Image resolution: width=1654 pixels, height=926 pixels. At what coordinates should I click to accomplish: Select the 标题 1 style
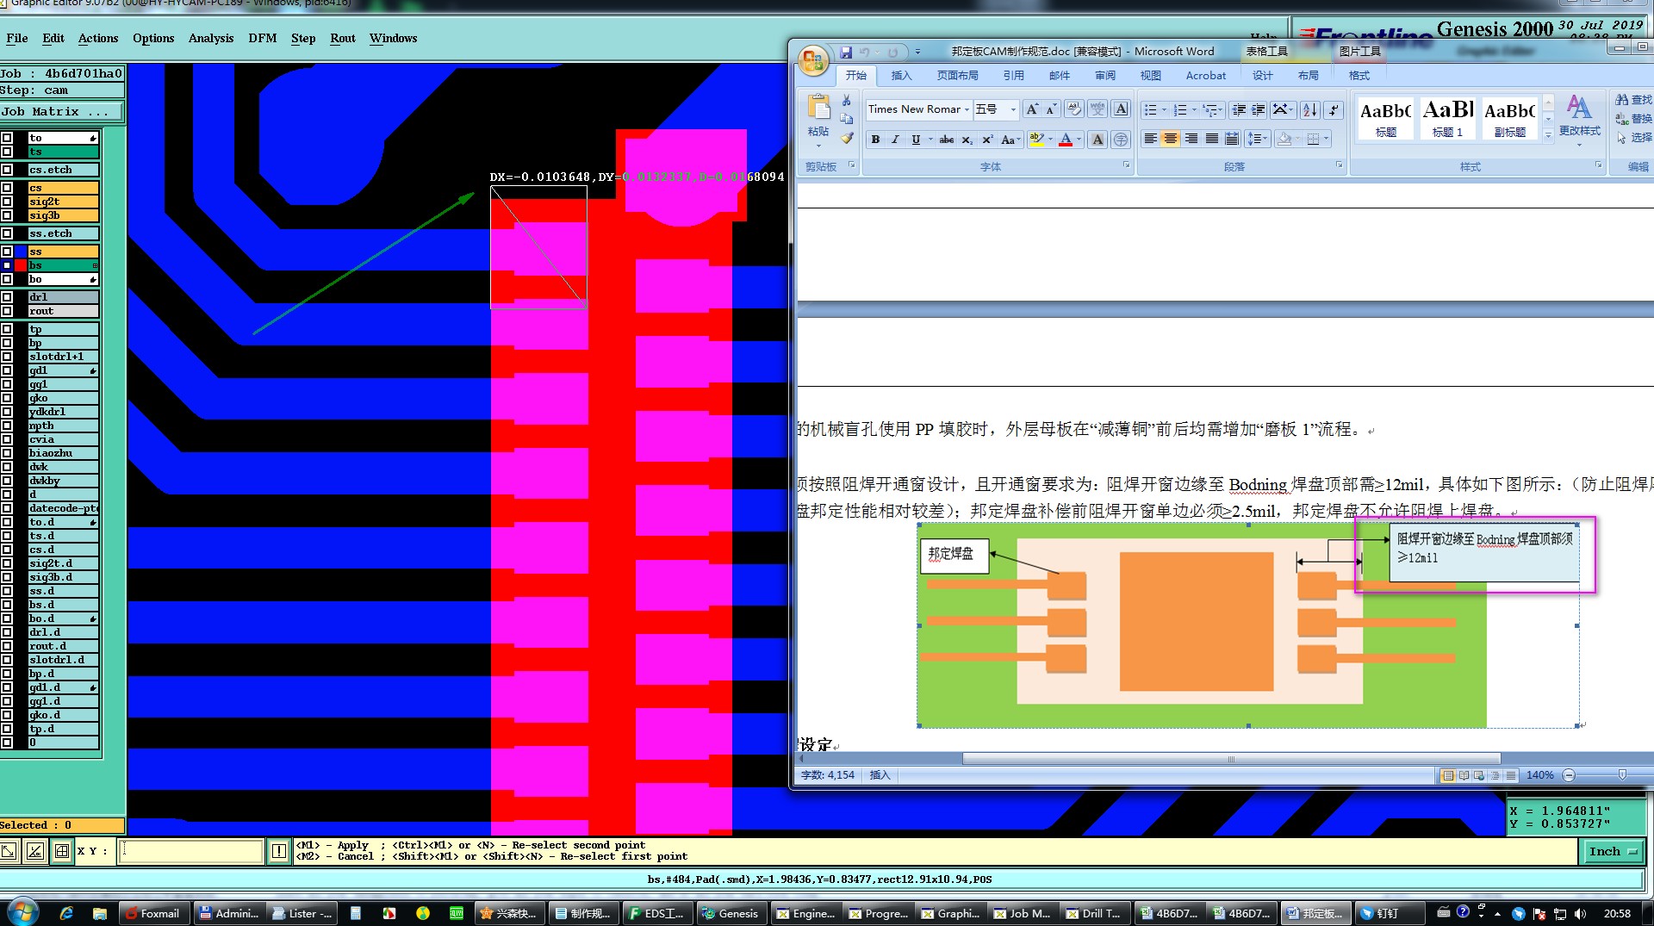pyautogui.click(x=1447, y=118)
